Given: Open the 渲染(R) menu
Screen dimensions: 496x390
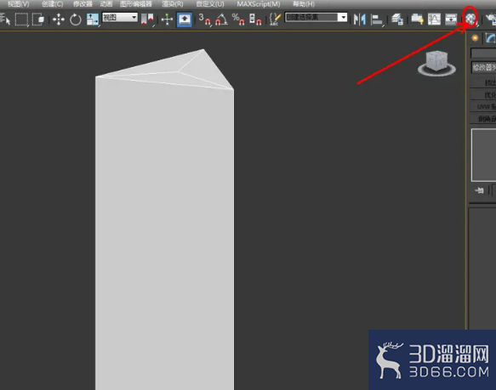Looking at the screenshot, I should [x=173, y=4].
